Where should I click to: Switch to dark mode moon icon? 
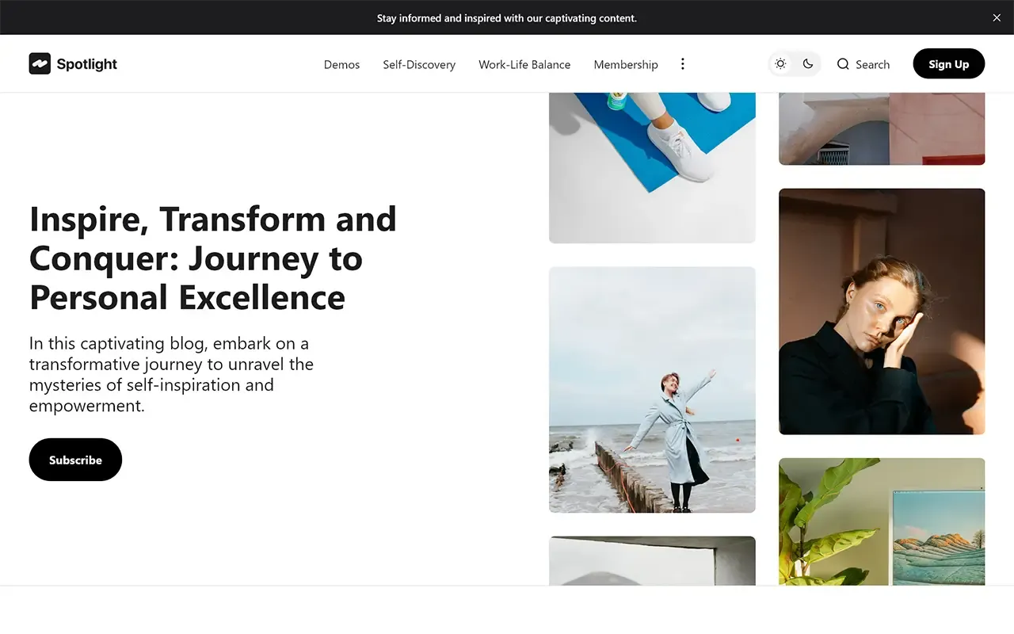pos(808,64)
